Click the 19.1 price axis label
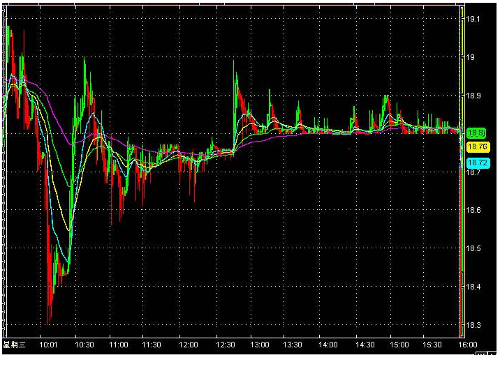The width and height of the screenshot is (500, 369). 473,20
